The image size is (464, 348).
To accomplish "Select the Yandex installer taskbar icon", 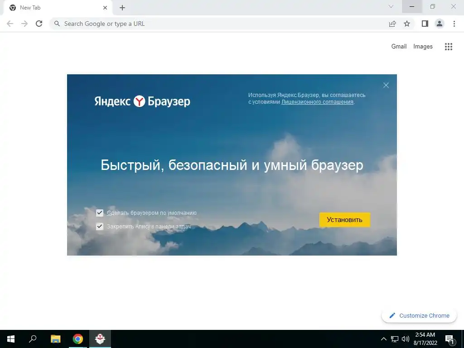I will click(x=100, y=339).
